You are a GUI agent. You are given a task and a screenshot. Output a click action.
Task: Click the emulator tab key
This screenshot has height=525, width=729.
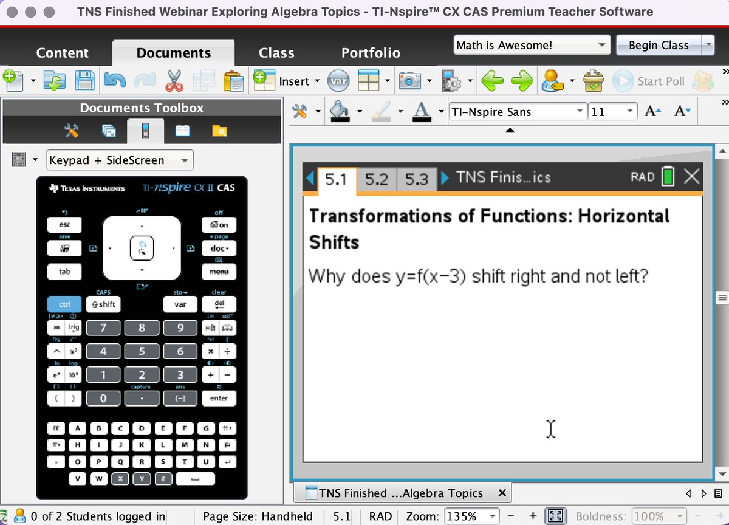(x=64, y=272)
